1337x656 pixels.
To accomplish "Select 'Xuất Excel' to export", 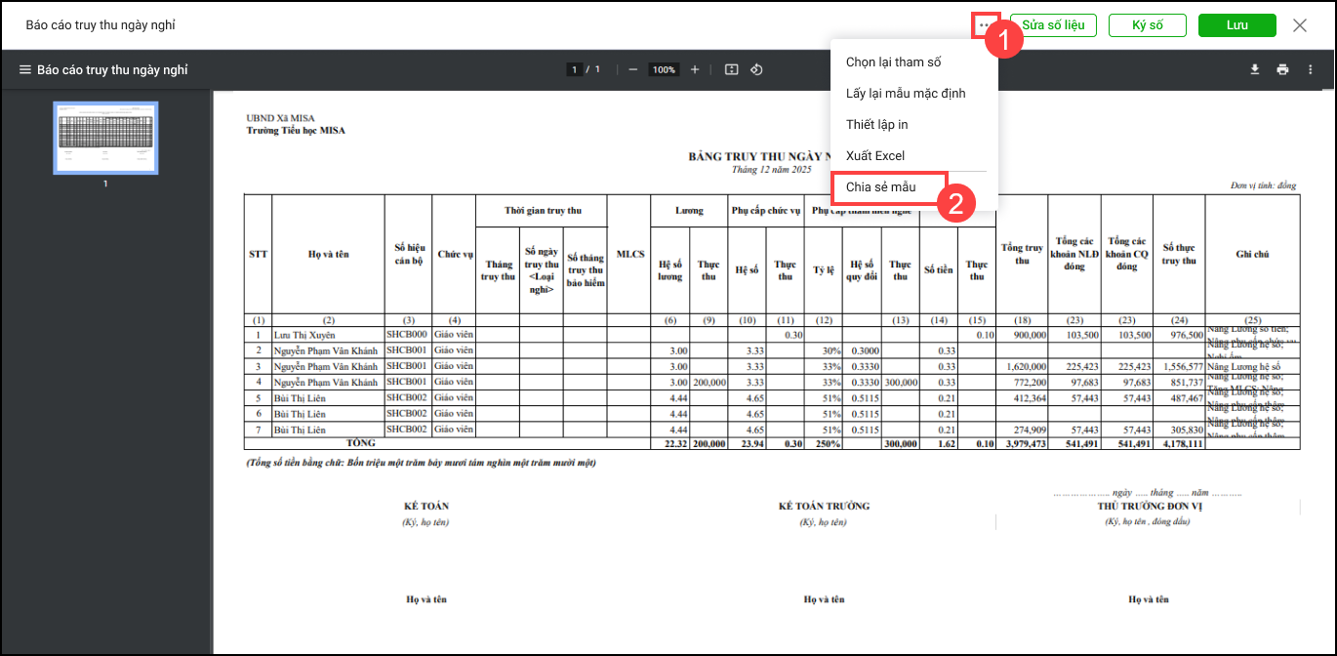I will 874,156.
